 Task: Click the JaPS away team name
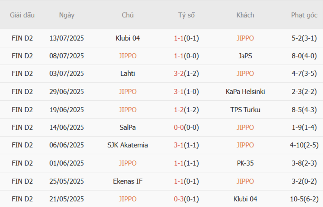coord(245,56)
